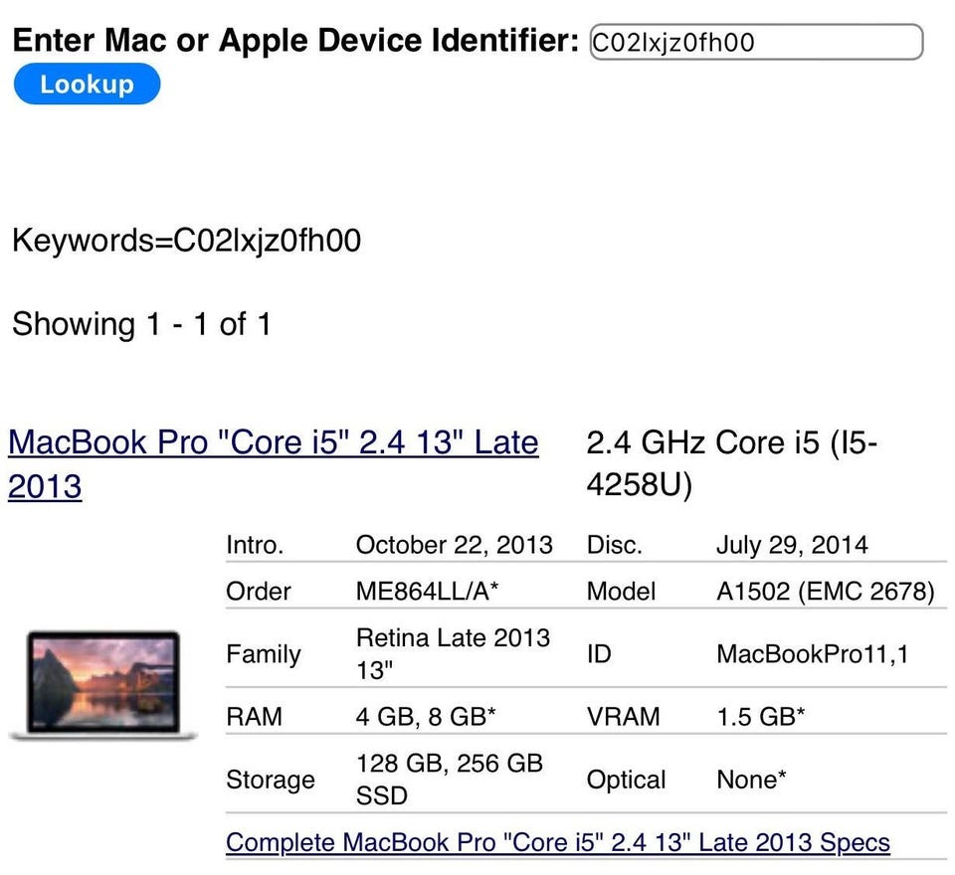
Task: Click the A1502 (EMC 2678) model value
Action: coord(825,591)
